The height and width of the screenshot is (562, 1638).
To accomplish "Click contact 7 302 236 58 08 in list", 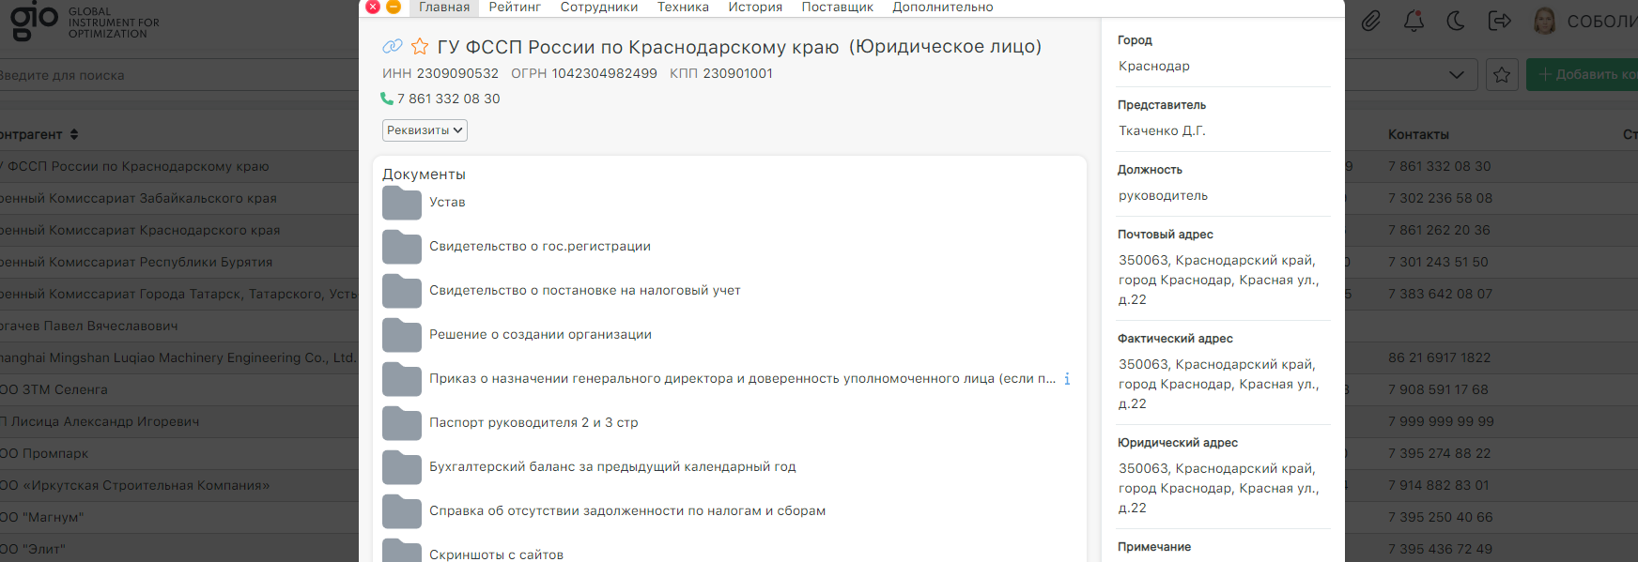I will click(x=1440, y=198).
